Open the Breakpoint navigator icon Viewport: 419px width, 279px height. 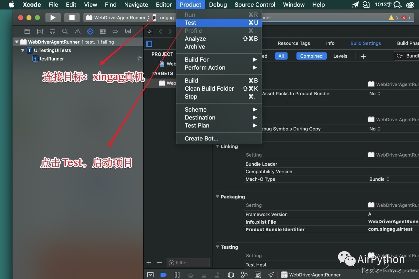pyautogui.click(x=115, y=31)
